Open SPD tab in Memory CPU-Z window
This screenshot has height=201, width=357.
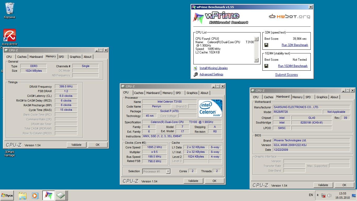click(61, 57)
